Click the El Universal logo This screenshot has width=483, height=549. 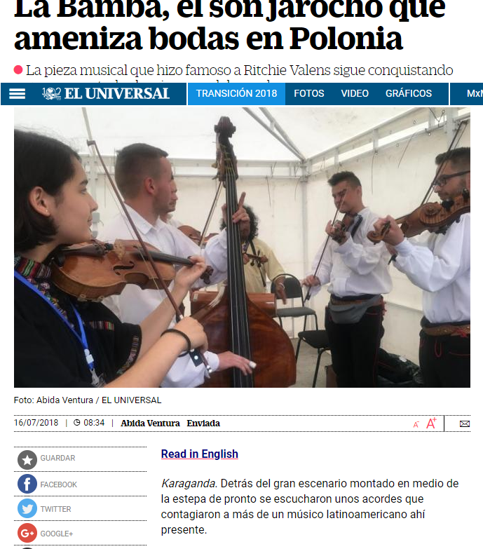[x=106, y=94]
